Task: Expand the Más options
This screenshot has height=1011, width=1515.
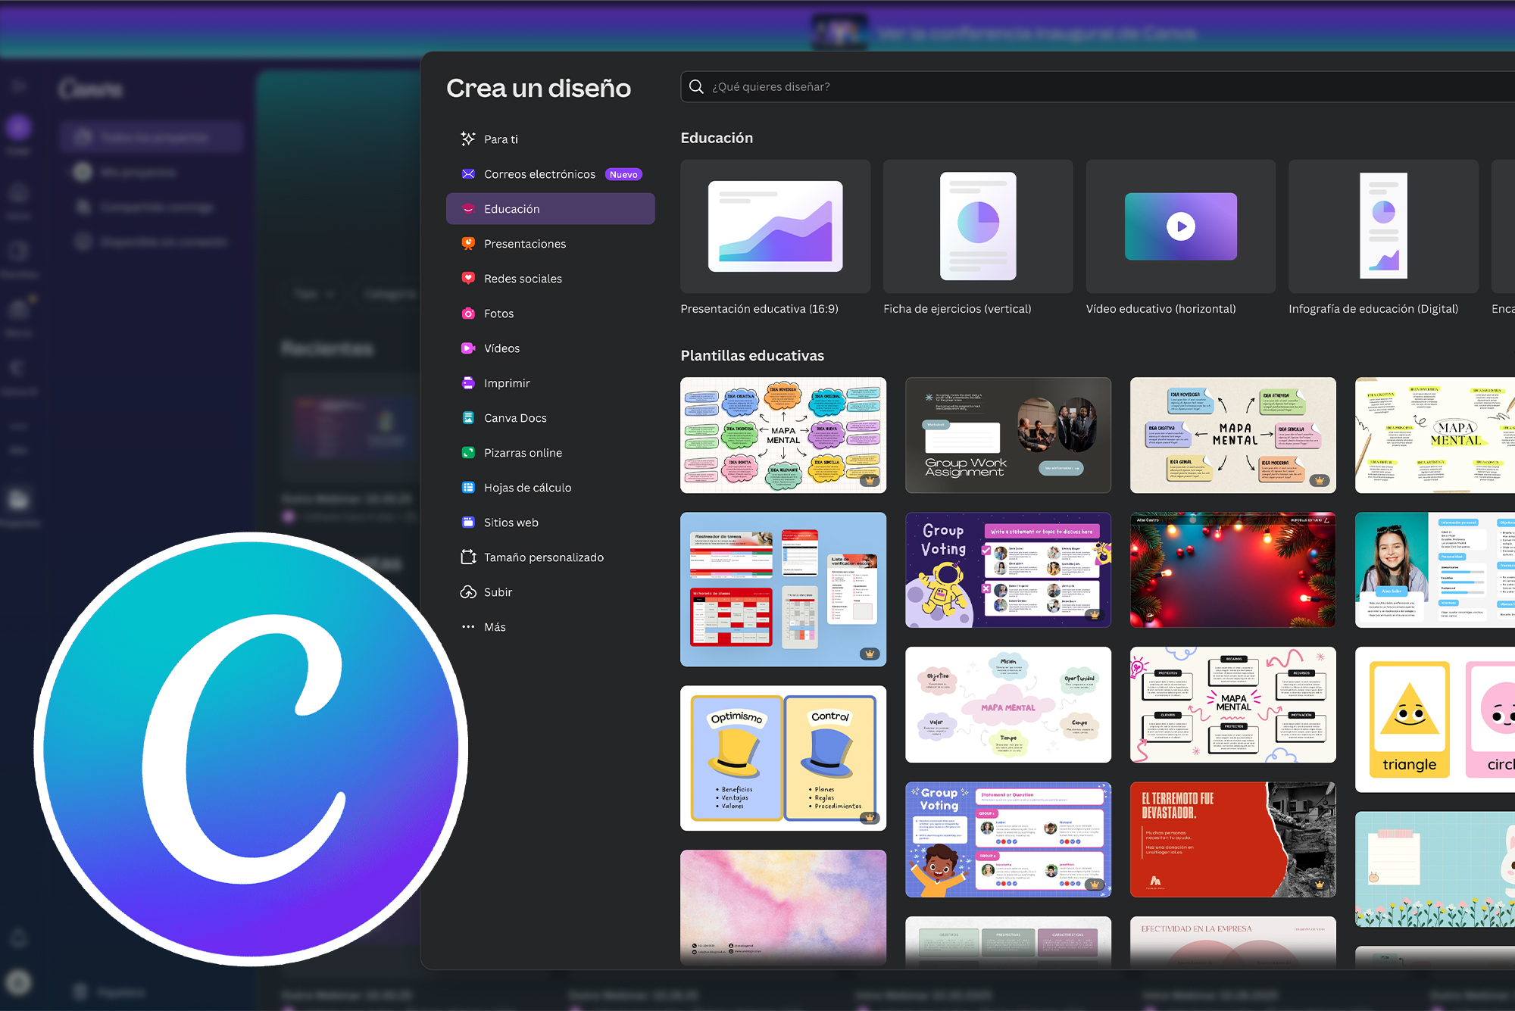Action: [495, 627]
